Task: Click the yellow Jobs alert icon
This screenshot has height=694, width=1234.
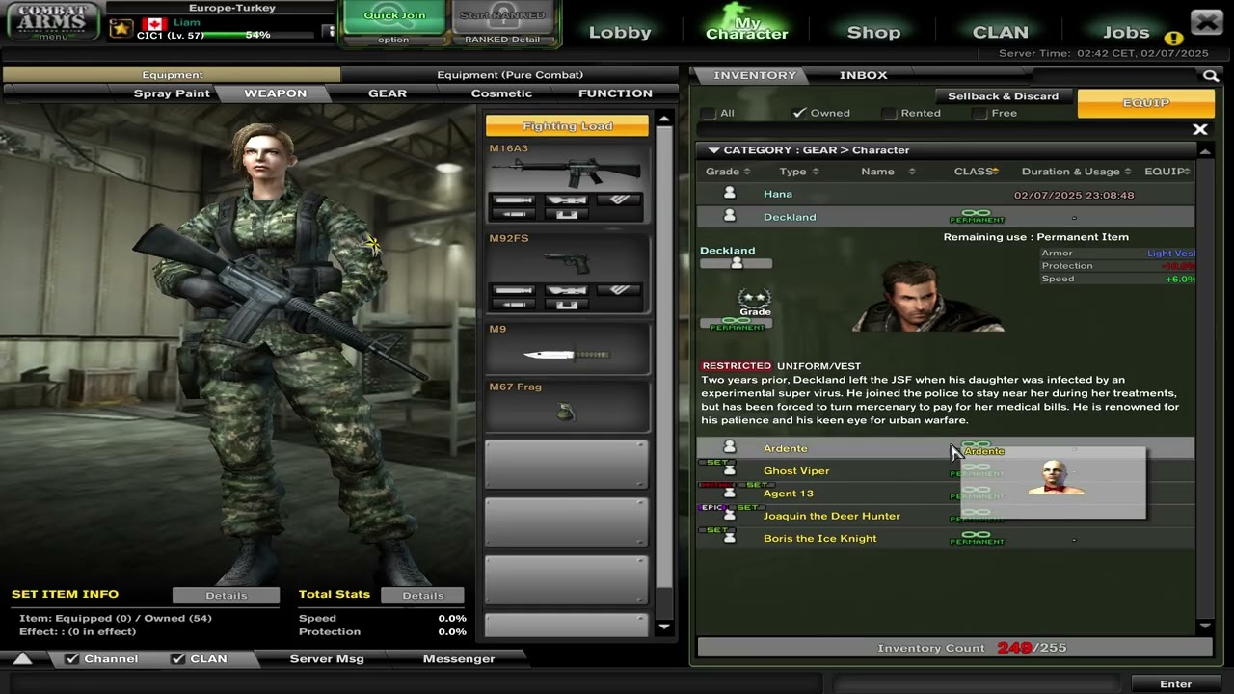Action: 1173,39
